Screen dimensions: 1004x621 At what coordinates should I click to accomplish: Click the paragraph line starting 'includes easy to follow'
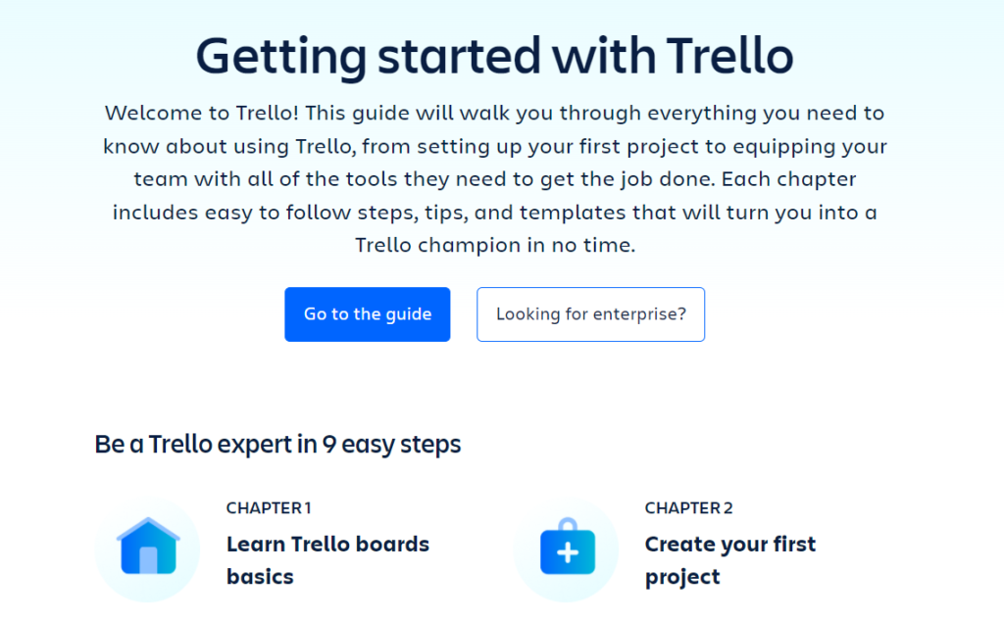pyautogui.click(x=494, y=213)
